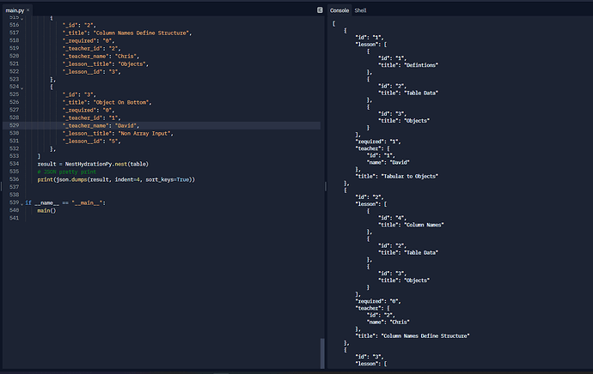Viewport: 593px width, 374px height.
Task: Collapse the if block at line 539
Action: tap(22, 203)
